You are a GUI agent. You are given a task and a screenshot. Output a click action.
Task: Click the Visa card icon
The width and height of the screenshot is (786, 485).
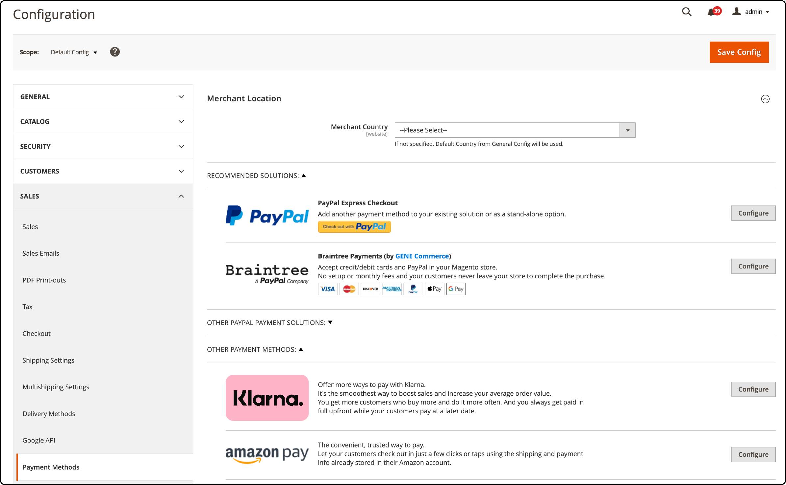pyautogui.click(x=328, y=289)
